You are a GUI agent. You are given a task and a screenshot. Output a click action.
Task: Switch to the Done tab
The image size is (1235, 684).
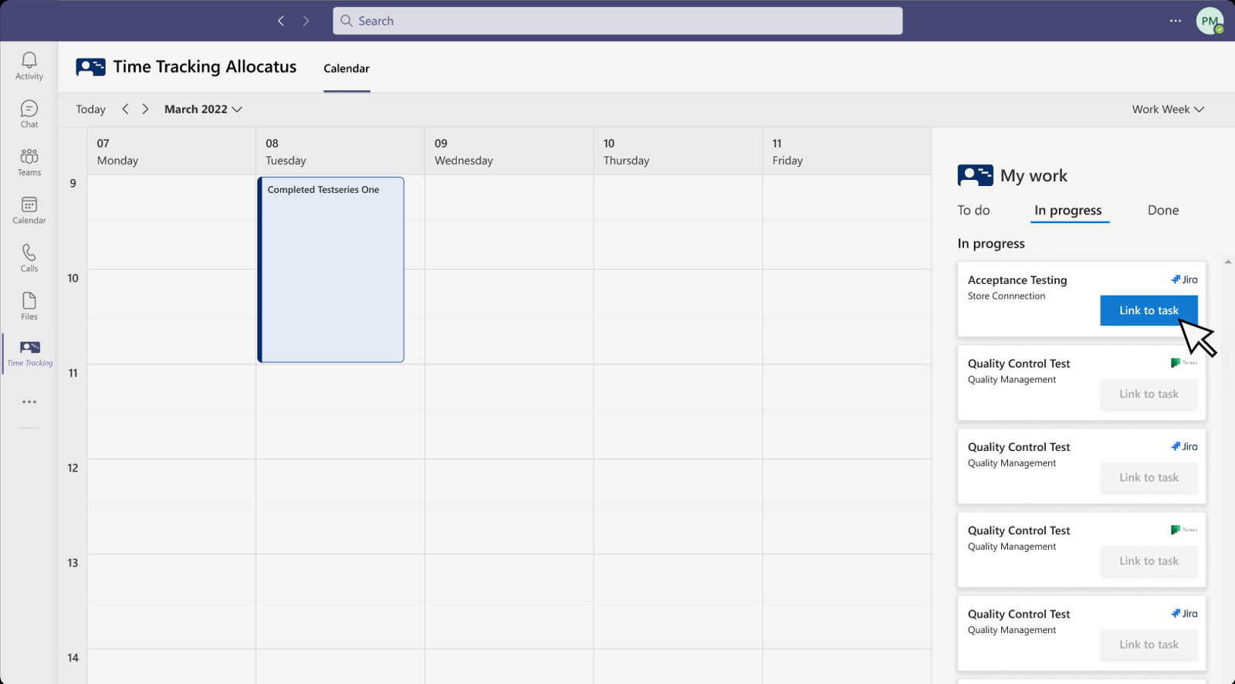[1163, 210]
